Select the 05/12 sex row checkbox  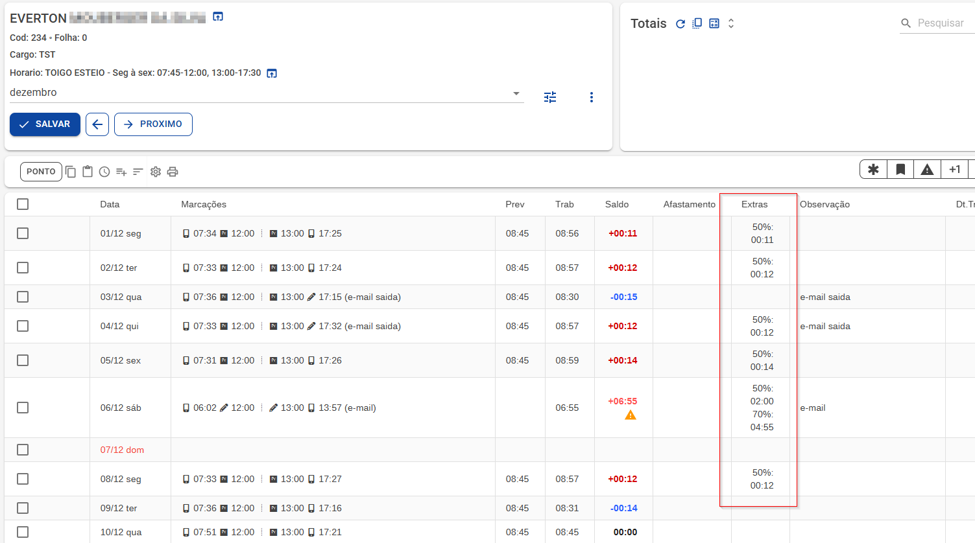(x=23, y=360)
